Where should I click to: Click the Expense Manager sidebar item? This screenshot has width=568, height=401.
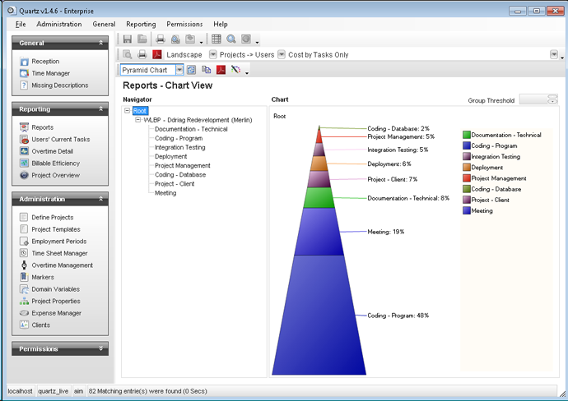(56, 313)
